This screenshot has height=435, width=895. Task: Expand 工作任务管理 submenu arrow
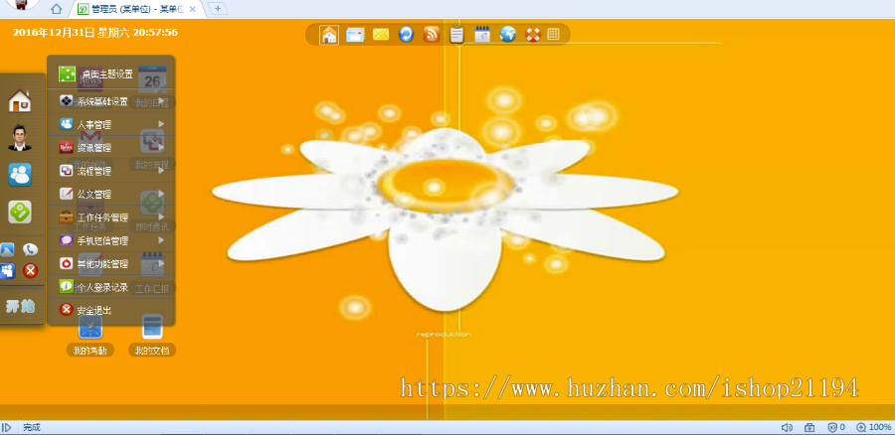[x=161, y=217]
